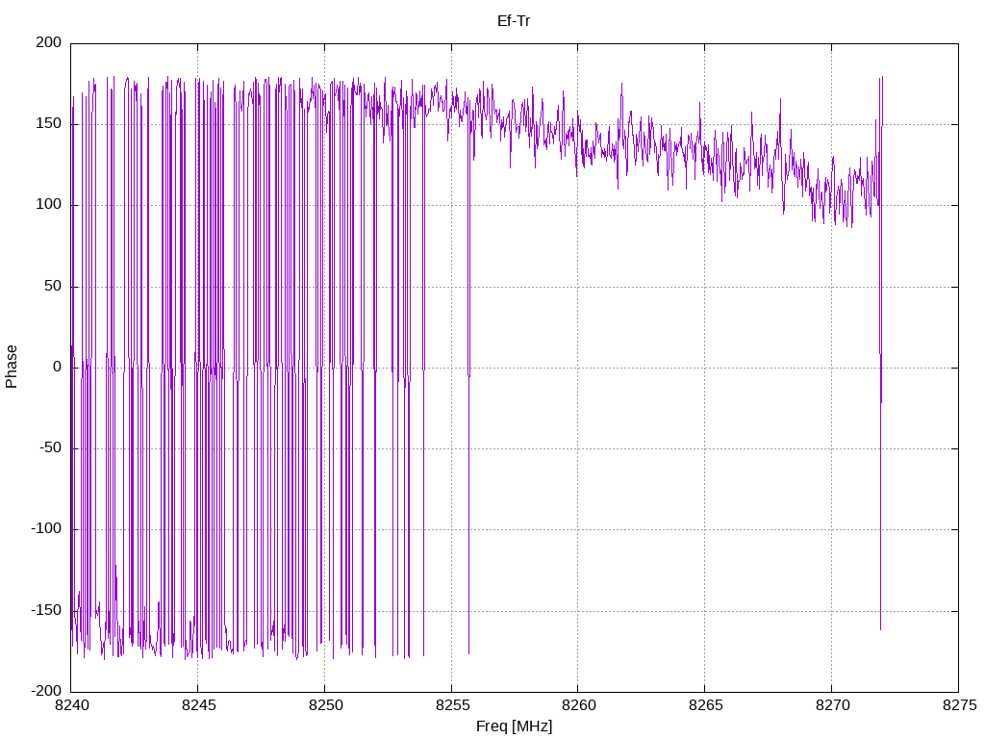Click the y-axis tick label 100
985x739 pixels.
coord(49,205)
